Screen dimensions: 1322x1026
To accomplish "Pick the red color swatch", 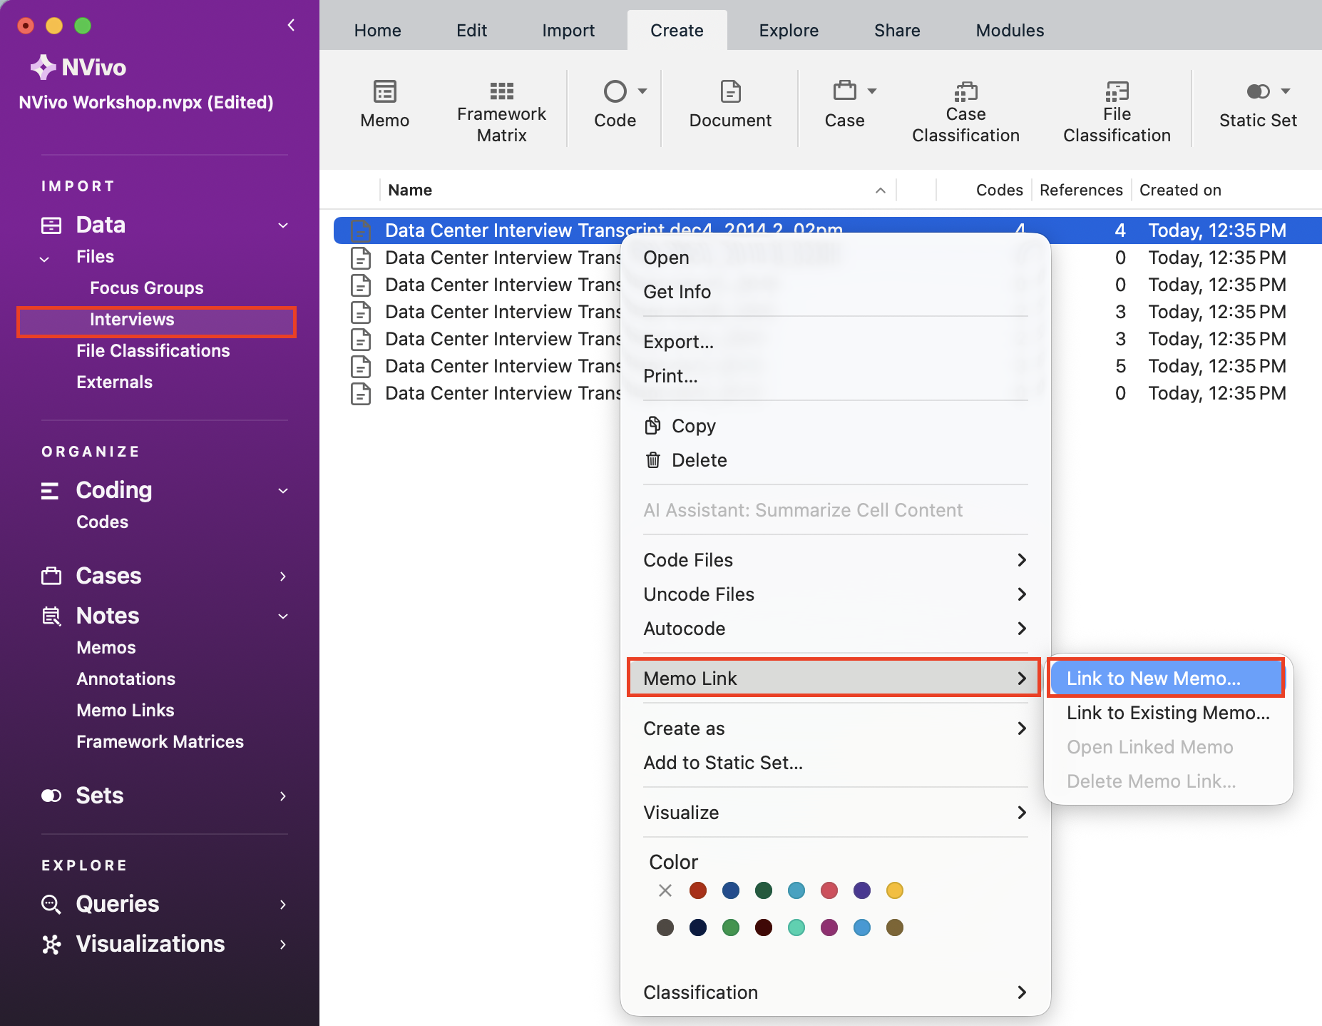I will pyautogui.click(x=698, y=890).
